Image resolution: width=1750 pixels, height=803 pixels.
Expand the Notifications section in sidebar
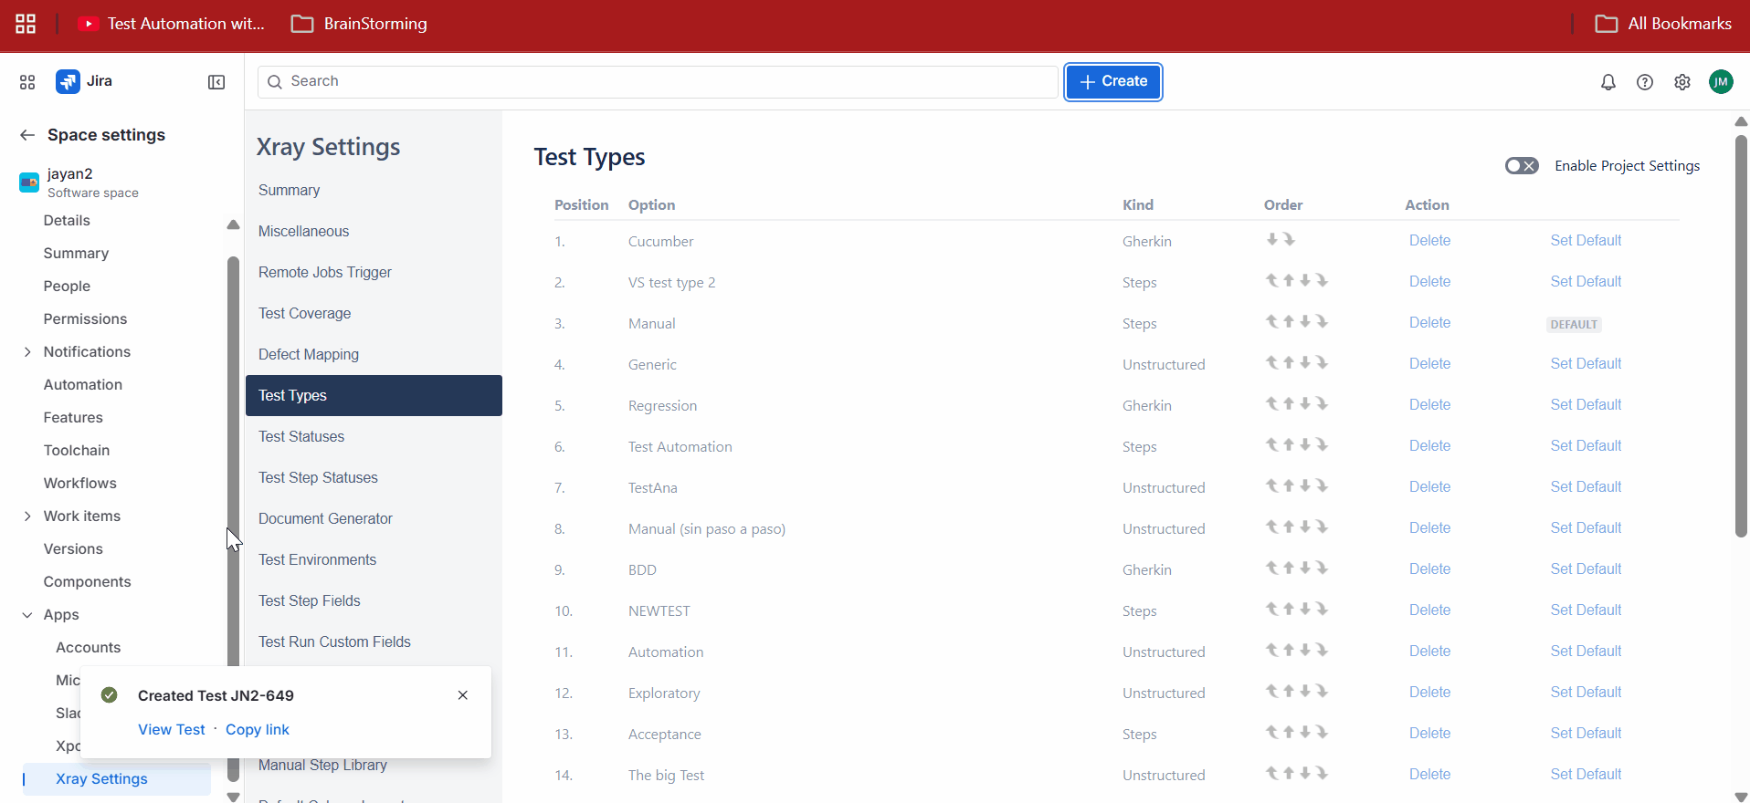click(x=27, y=352)
